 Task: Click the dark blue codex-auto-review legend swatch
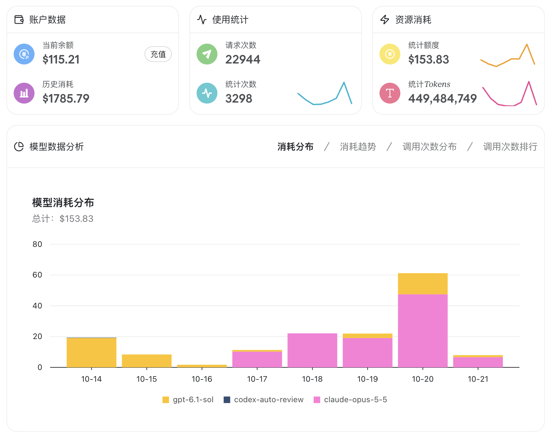pyautogui.click(x=227, y=400)
